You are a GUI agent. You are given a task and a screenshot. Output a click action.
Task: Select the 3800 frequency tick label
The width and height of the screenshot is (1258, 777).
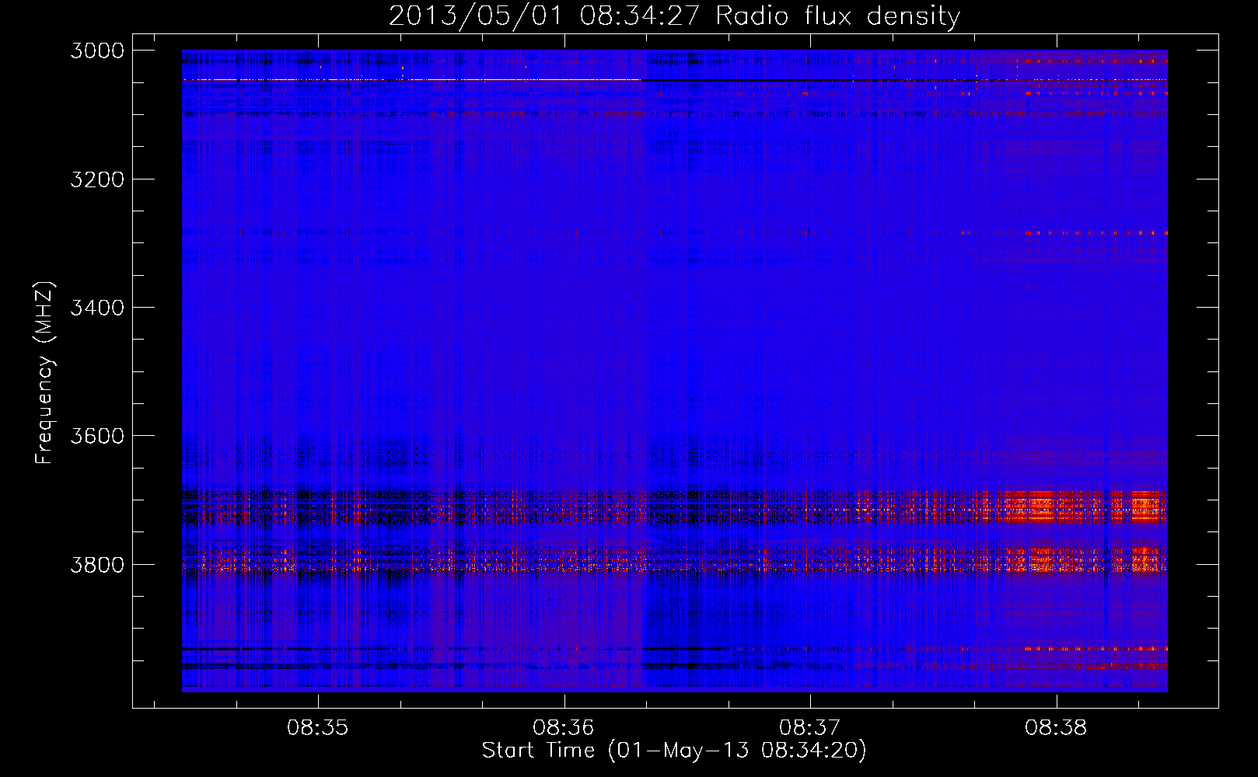point(97,564)
